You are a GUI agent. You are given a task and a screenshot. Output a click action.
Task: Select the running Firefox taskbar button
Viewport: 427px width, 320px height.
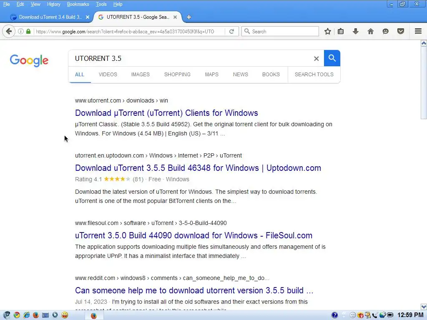pyautogui.click(x=94, y=315)
